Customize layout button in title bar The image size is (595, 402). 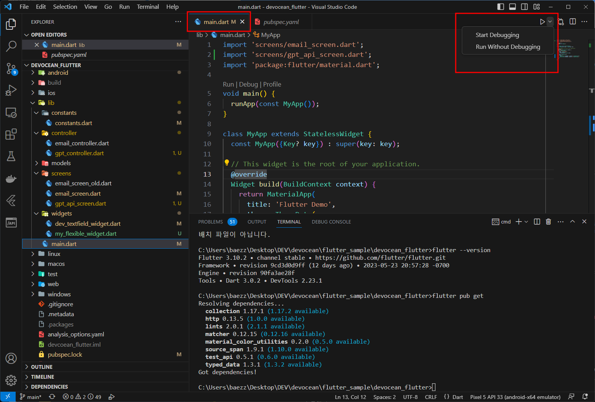pyautogui.click(x=537, y=7)
